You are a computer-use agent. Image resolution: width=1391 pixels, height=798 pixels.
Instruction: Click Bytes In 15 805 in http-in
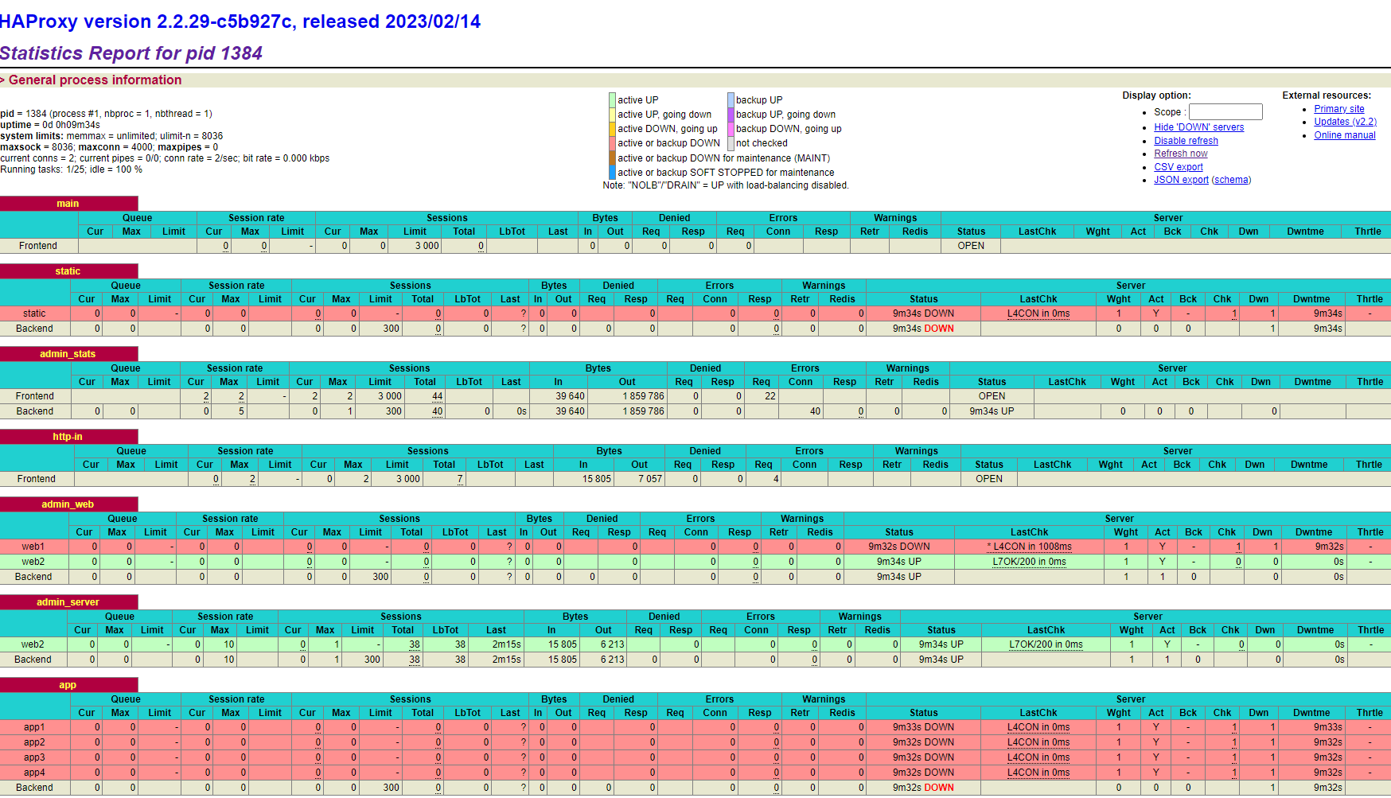coord(596,479)
